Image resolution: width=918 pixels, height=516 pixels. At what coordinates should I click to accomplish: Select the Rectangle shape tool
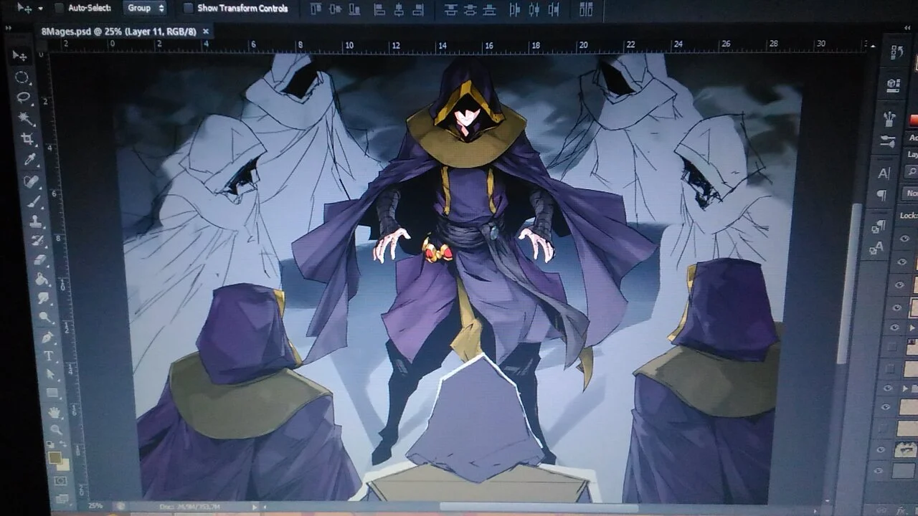pyautogui.click(x=52, y=393)
